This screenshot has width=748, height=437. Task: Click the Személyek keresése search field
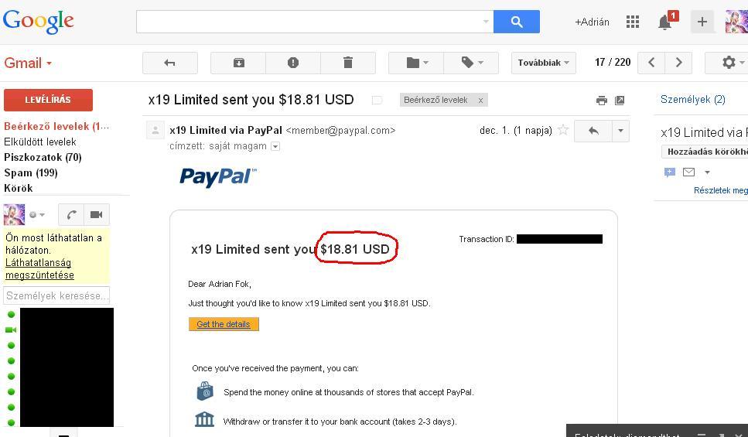tap(56, 295)
